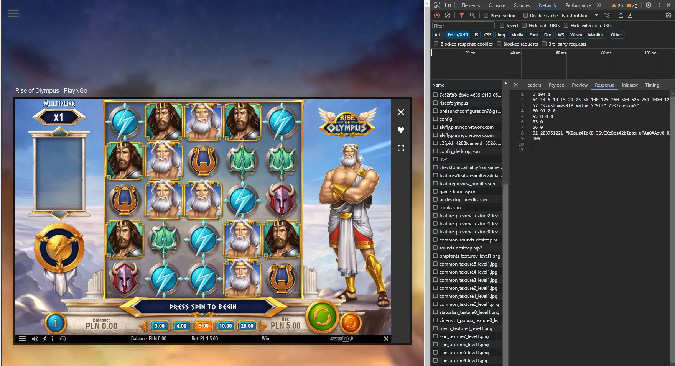This screenshot has height=366, width=675.
Task: Show more DevTools tabs chevron
Action: (599, 5)
